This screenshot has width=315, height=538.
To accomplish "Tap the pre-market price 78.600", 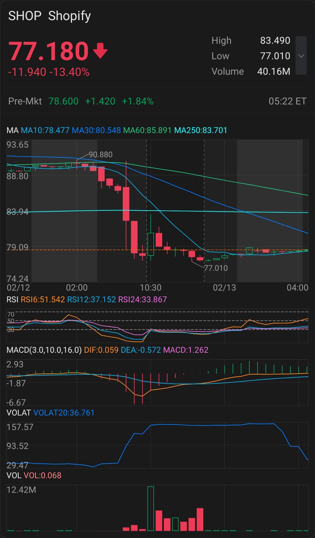I will 63,101.
